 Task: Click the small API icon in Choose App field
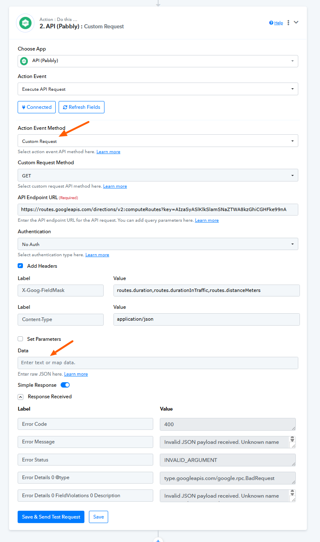(x=24, y=61)
